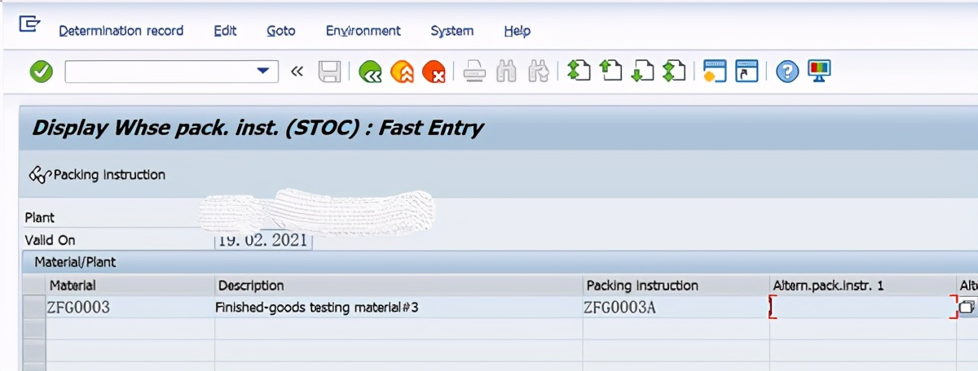Open the command field dropdown arrow
978x371 pixels.
coord(262,72)
